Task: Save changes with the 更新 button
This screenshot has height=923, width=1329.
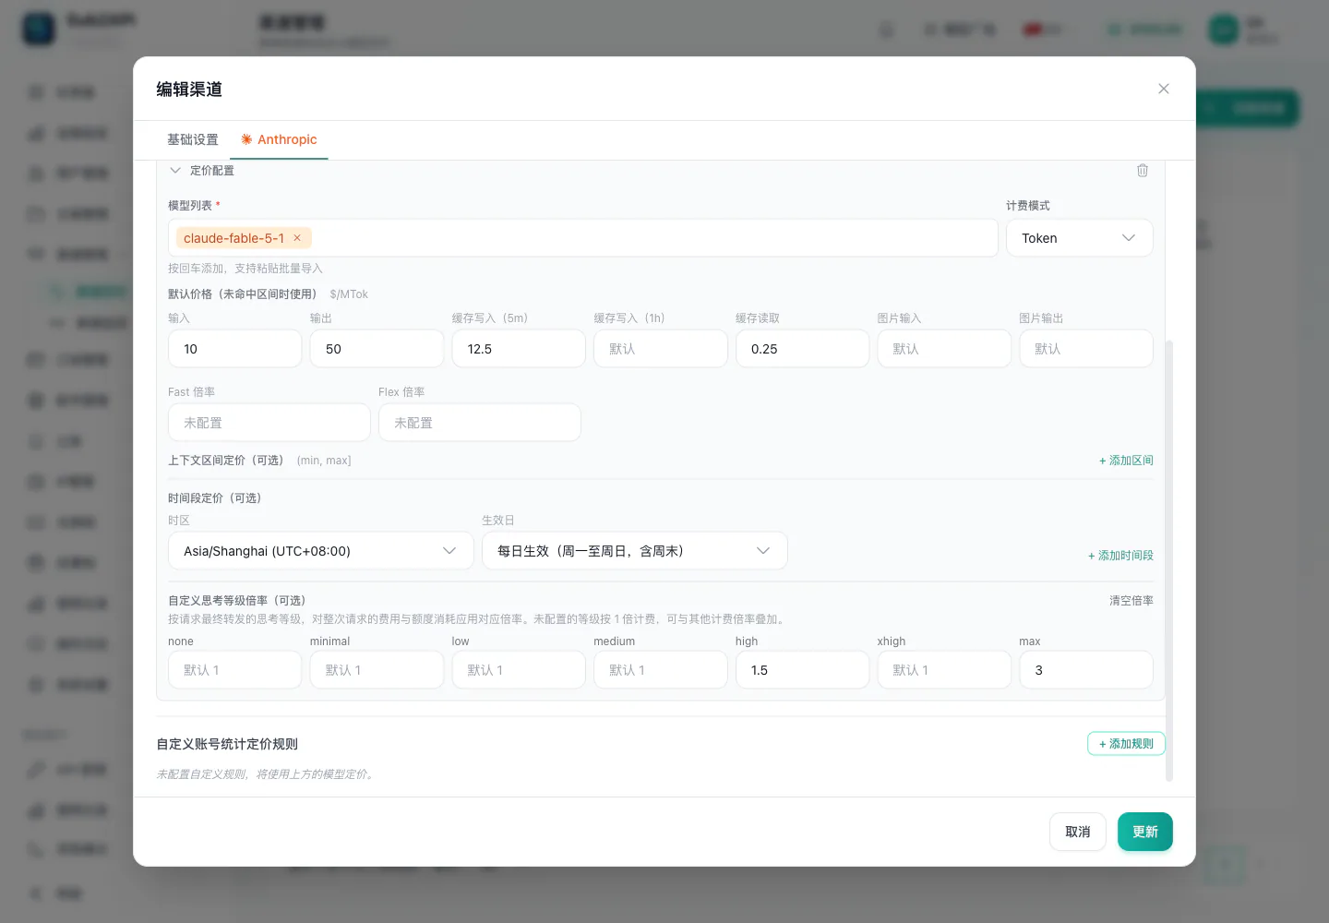Action: tap(1145, 832)
